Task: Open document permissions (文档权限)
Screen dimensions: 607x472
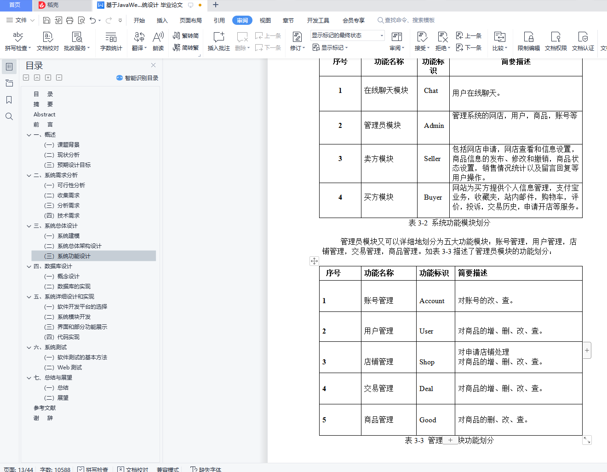Action: [556, 41]
